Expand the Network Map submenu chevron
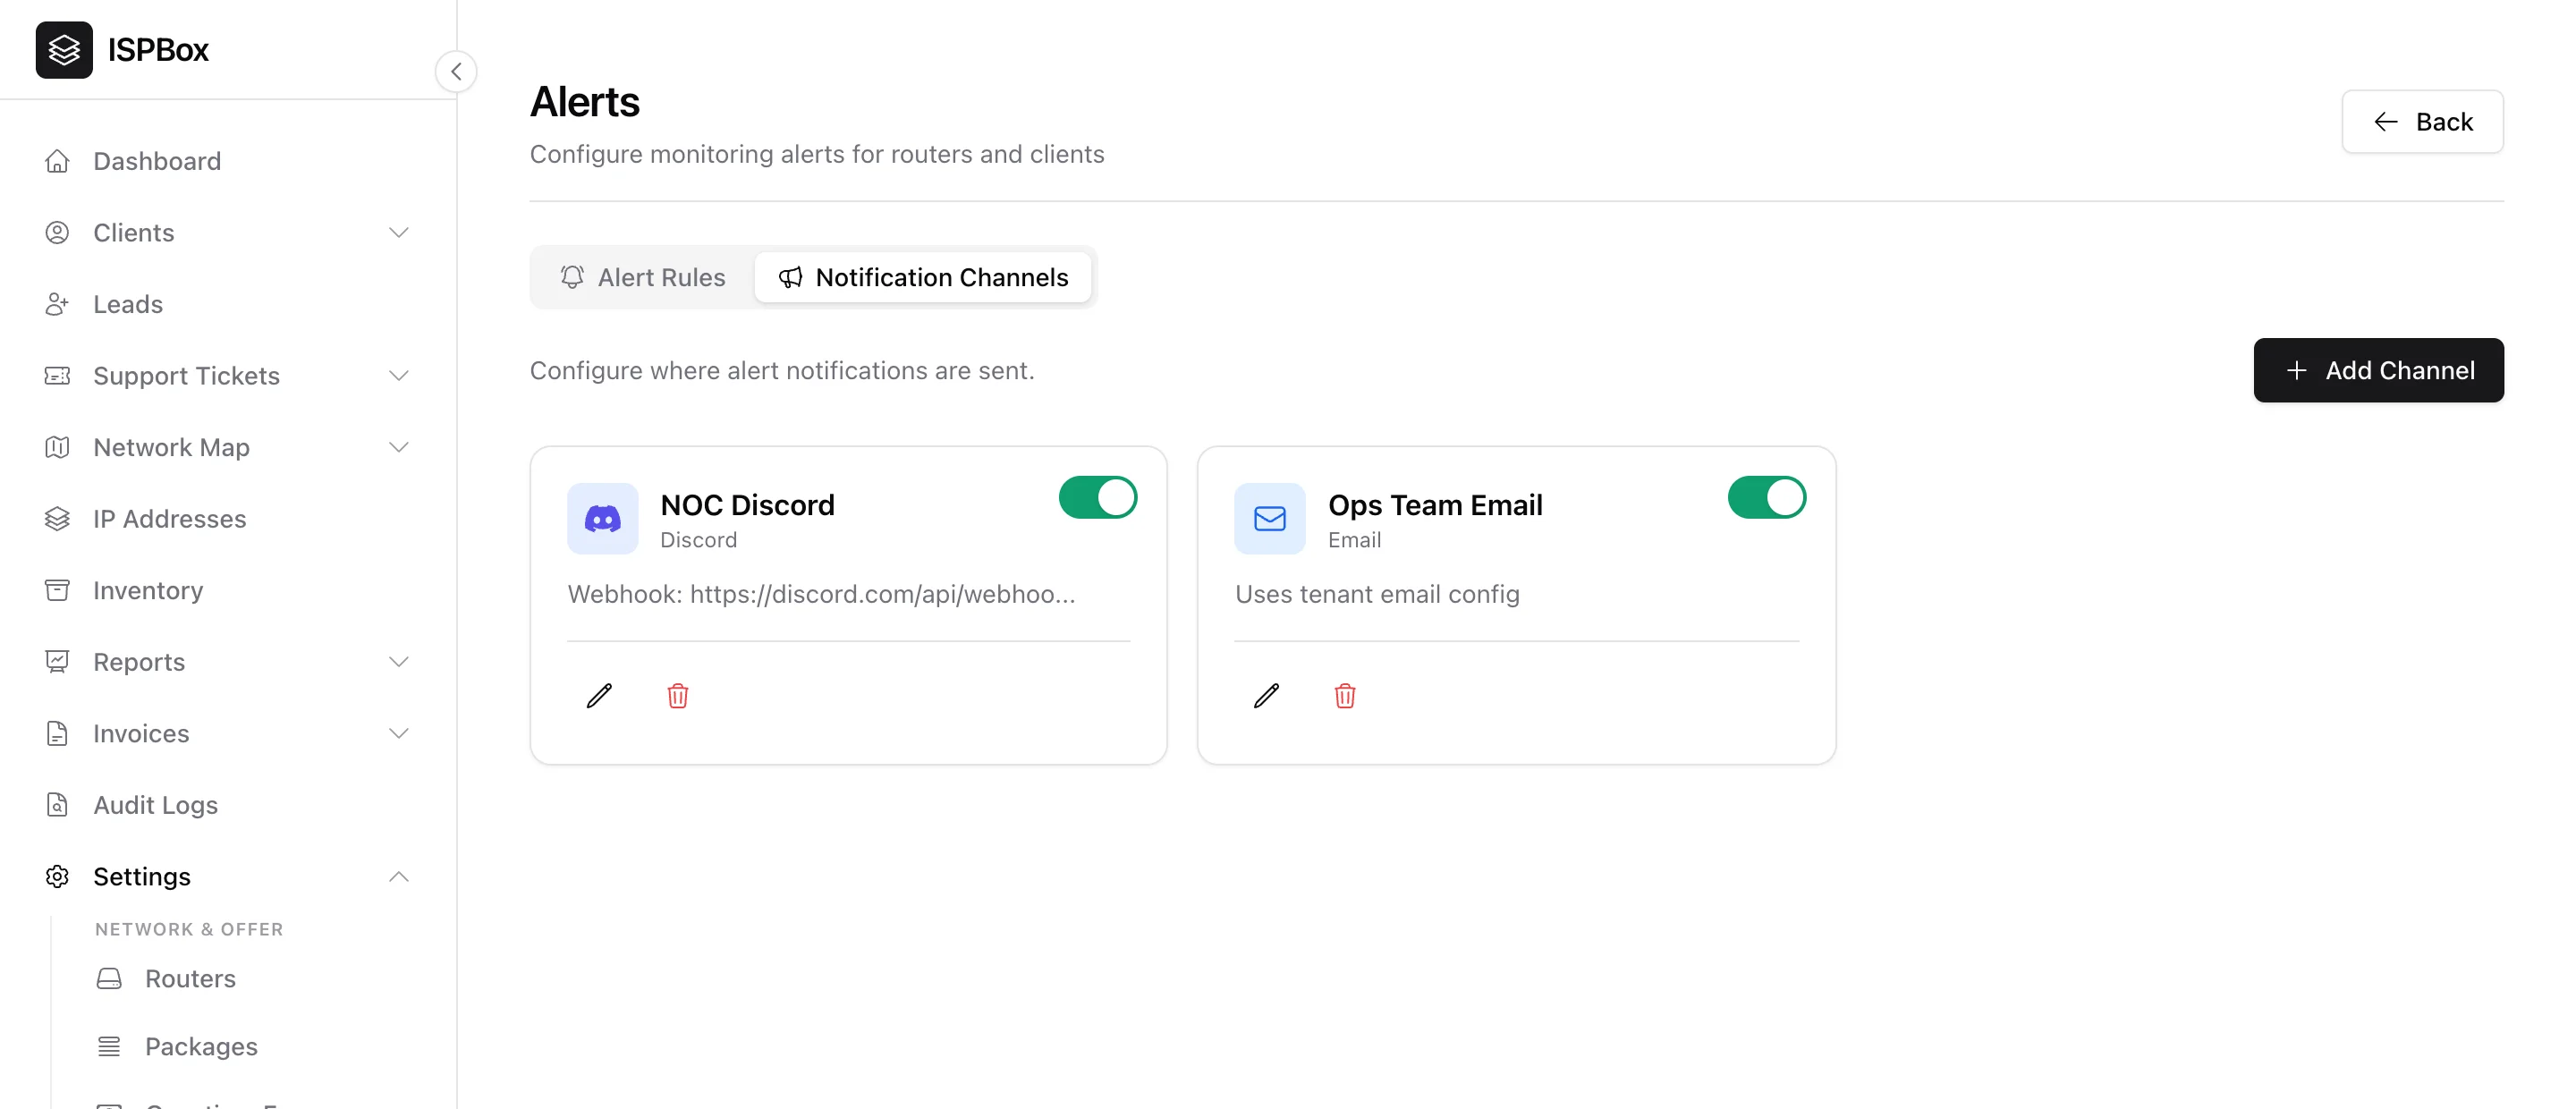 point(399,447)
